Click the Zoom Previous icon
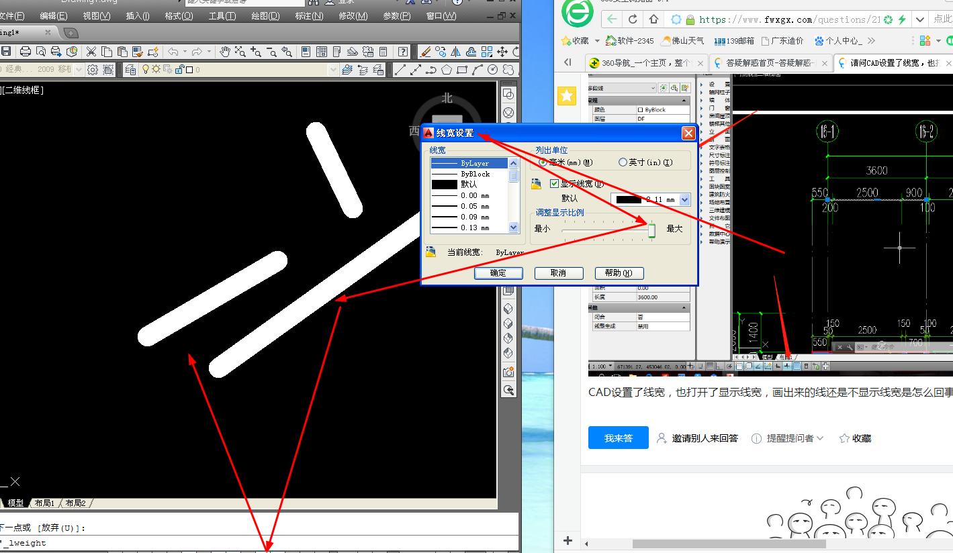The height and width of the screenshot is (553, 953). [287, 52]
